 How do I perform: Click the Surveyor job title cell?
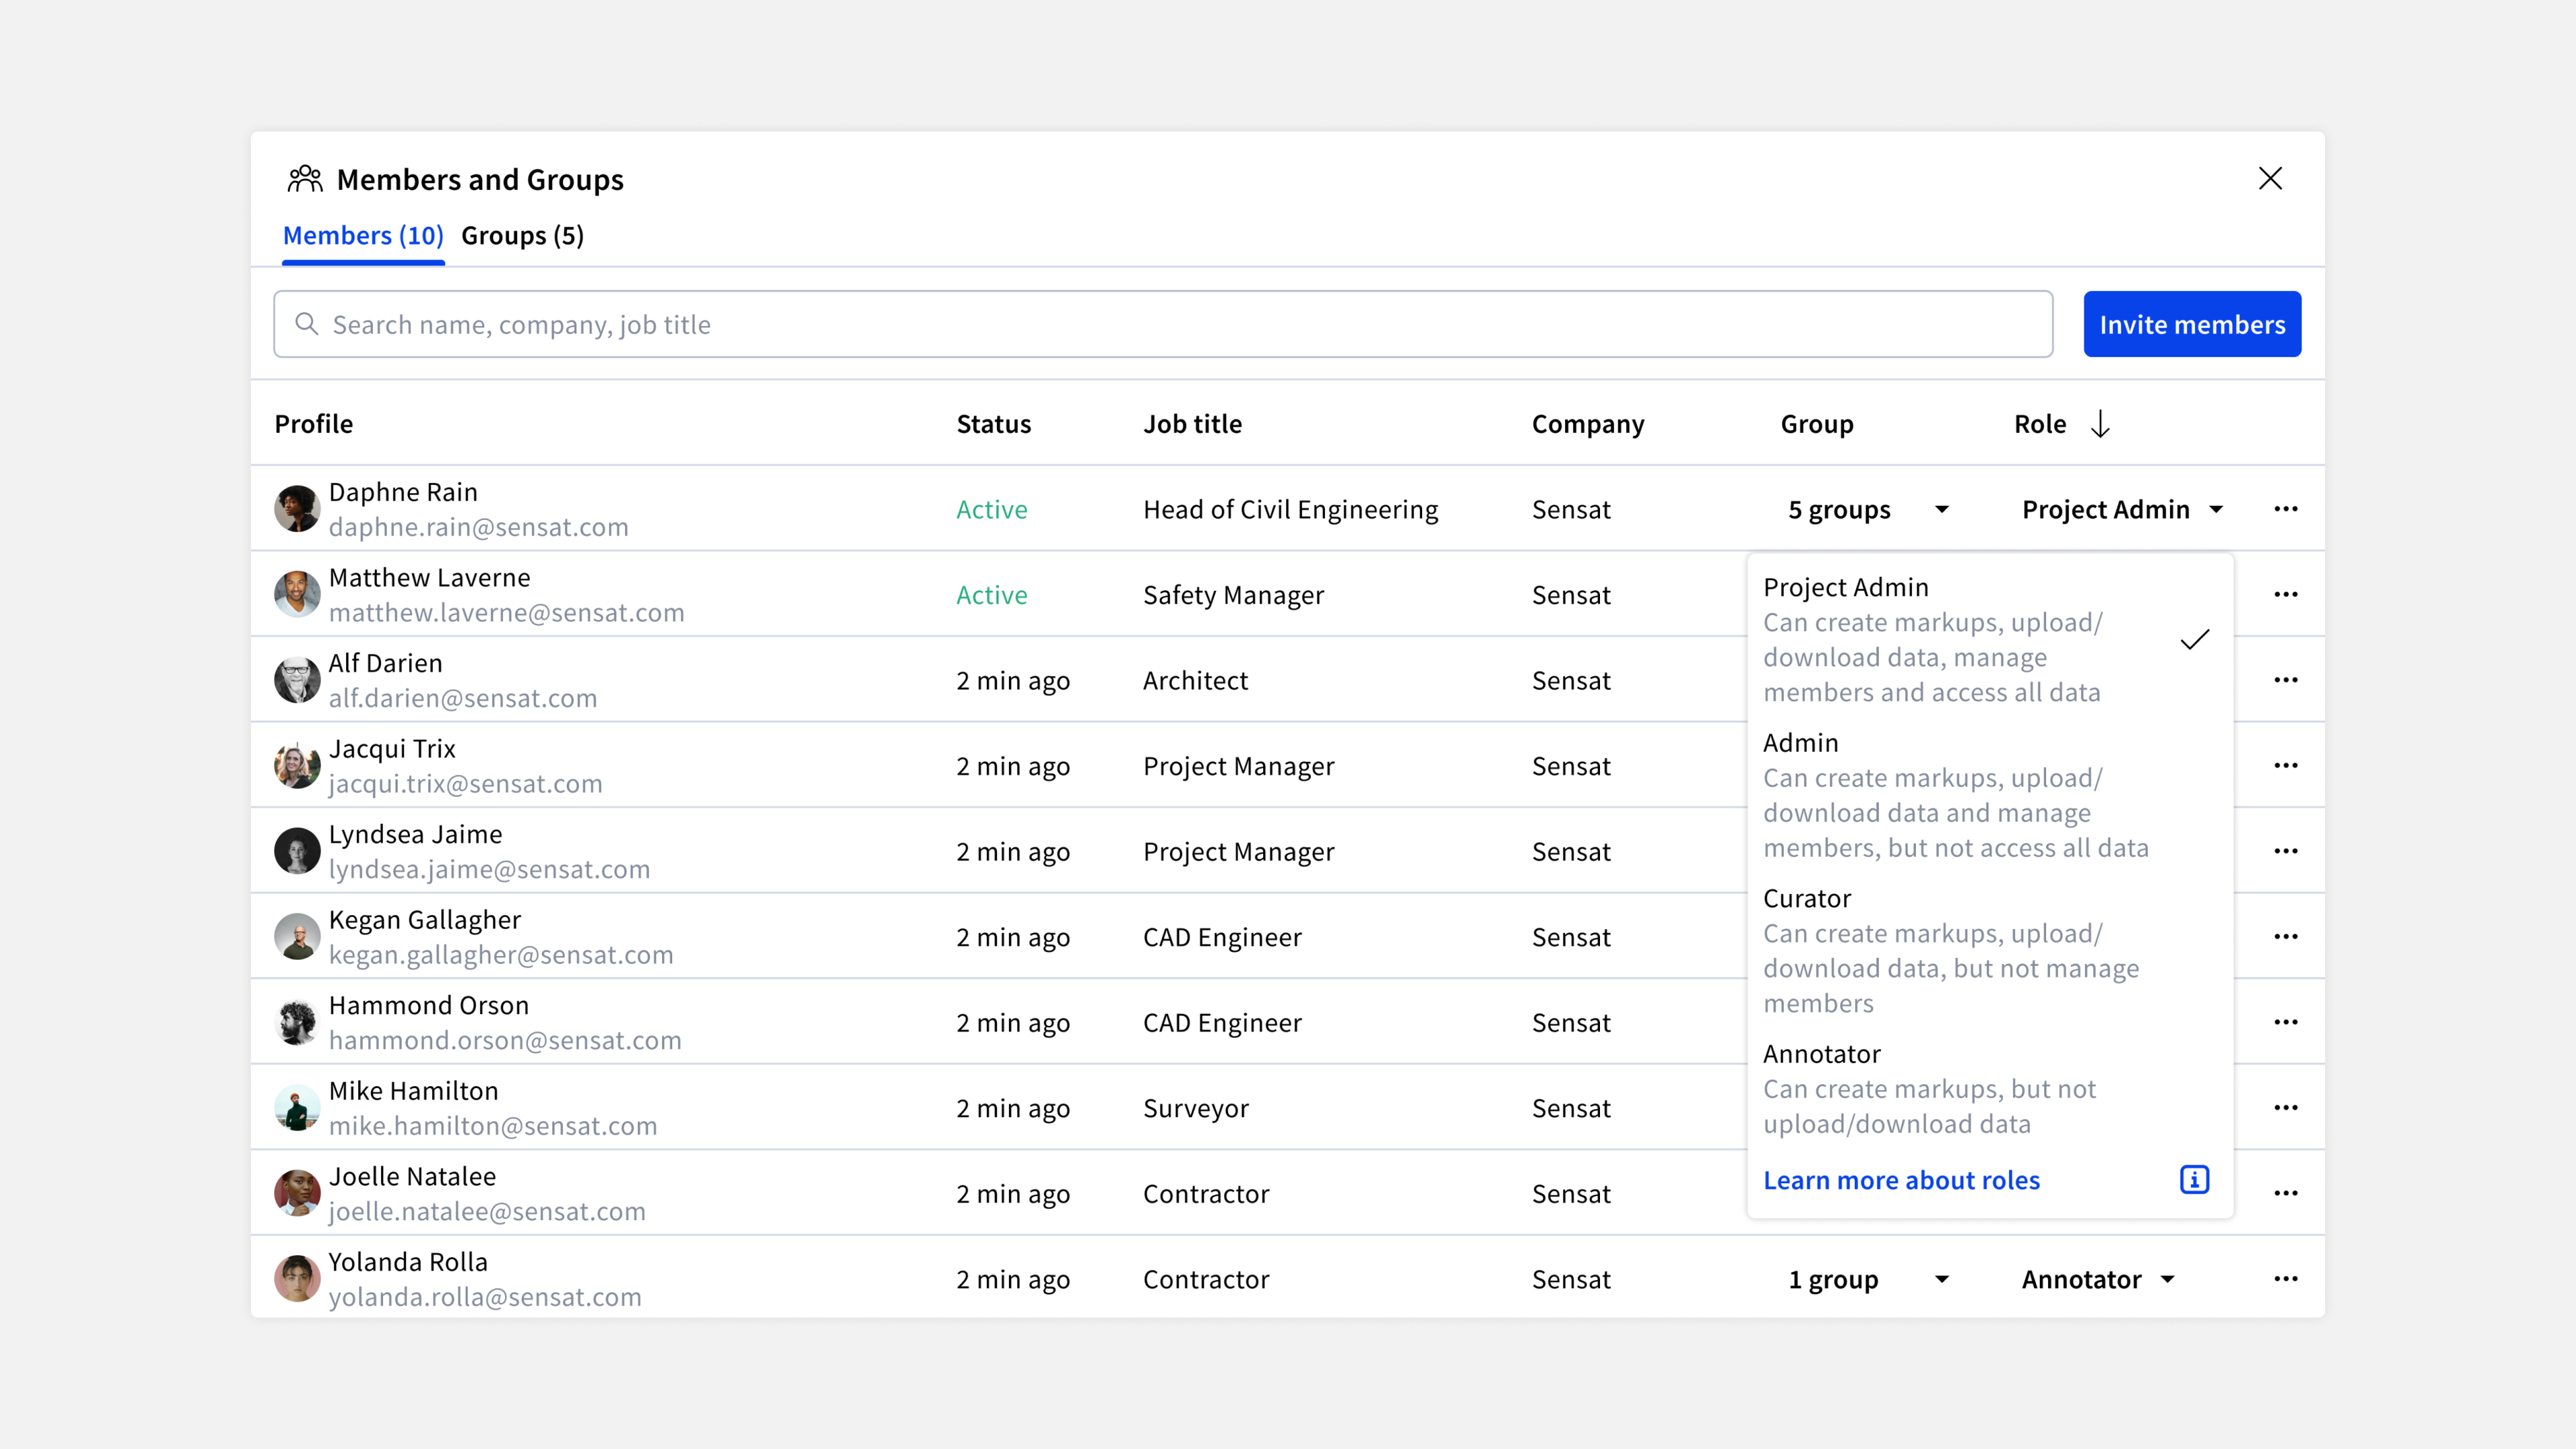coord(1196,1109)
